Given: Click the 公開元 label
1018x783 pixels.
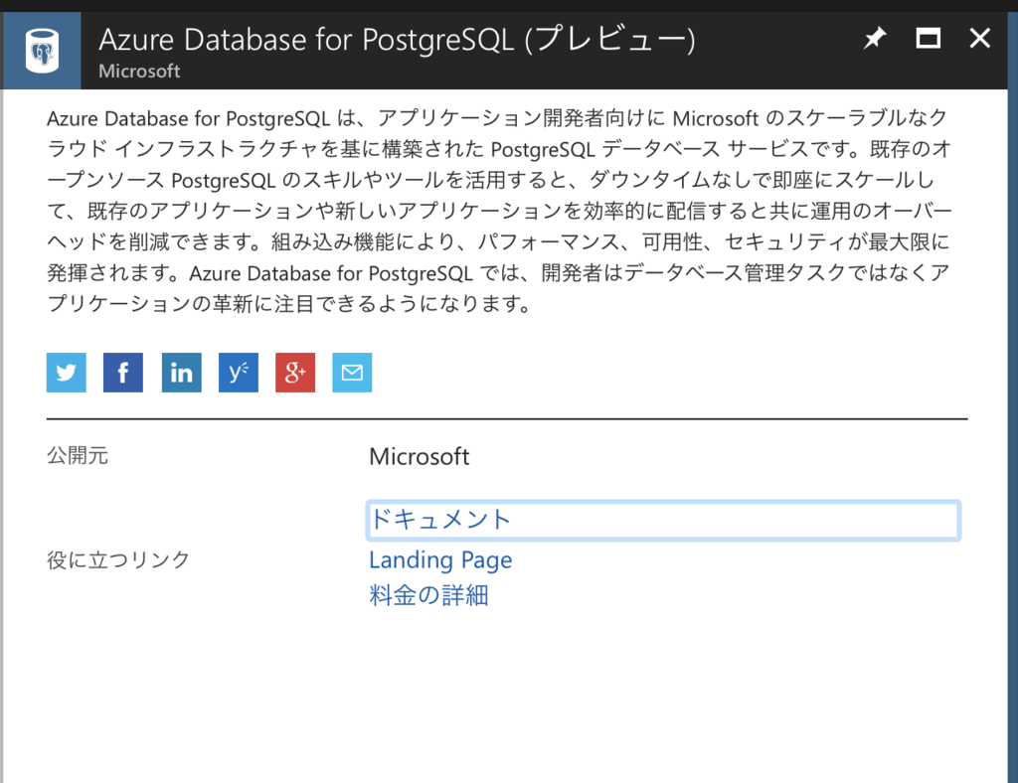Looking at the screenshot, I should pyautogui.click(x=78, y=455).
